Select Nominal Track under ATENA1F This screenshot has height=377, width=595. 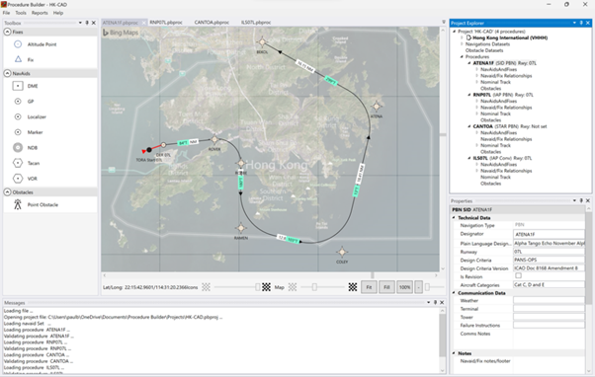495,82
